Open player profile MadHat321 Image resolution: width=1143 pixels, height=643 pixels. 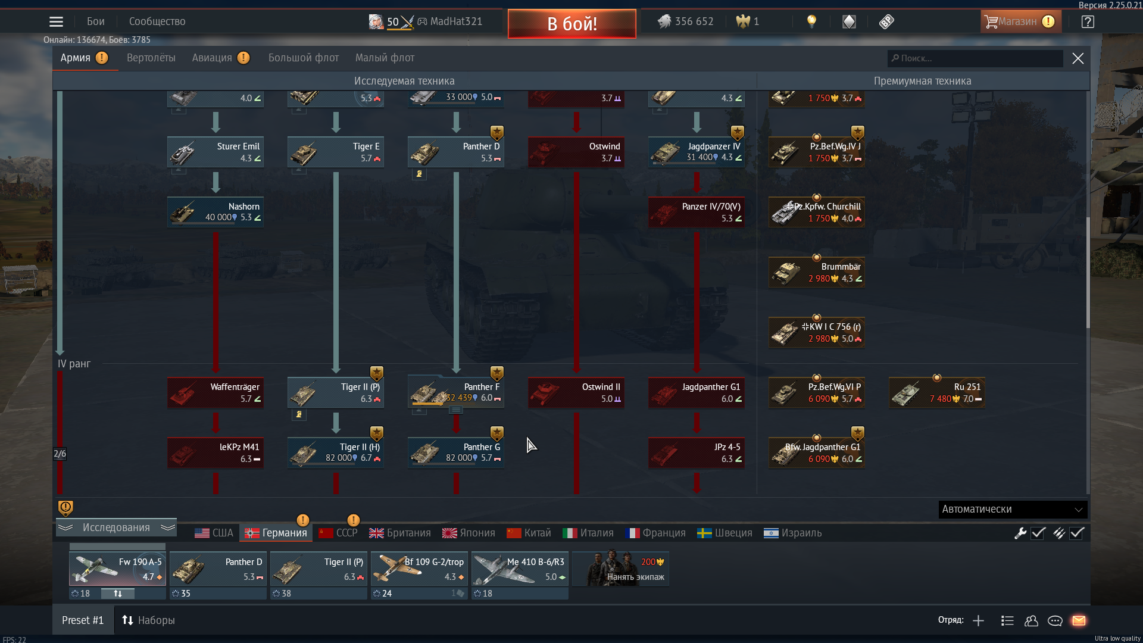tap(456, 21)
